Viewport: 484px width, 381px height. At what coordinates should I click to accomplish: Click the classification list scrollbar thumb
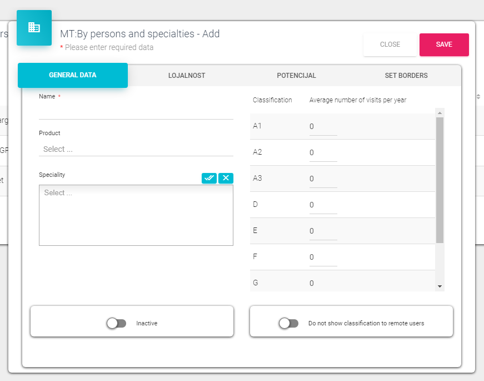[x=440, y=180]
